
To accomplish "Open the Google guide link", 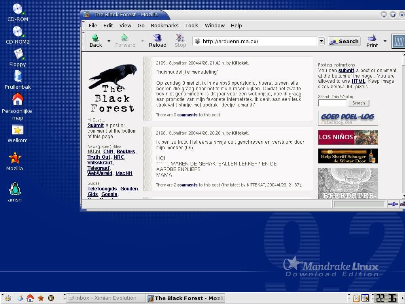I will click(x=109, y=194).
